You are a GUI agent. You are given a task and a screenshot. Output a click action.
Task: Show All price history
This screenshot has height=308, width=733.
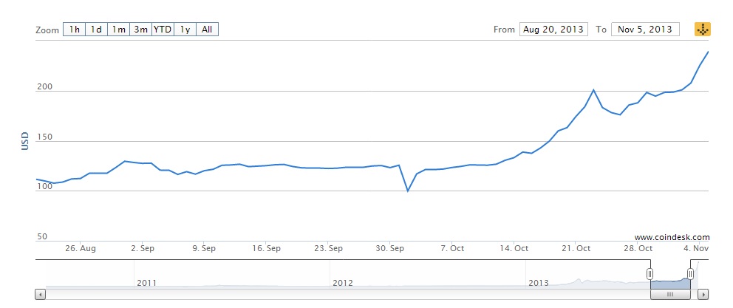208,30
